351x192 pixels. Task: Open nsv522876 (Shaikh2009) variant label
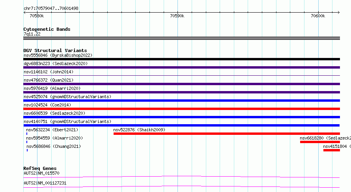point(139,130)
